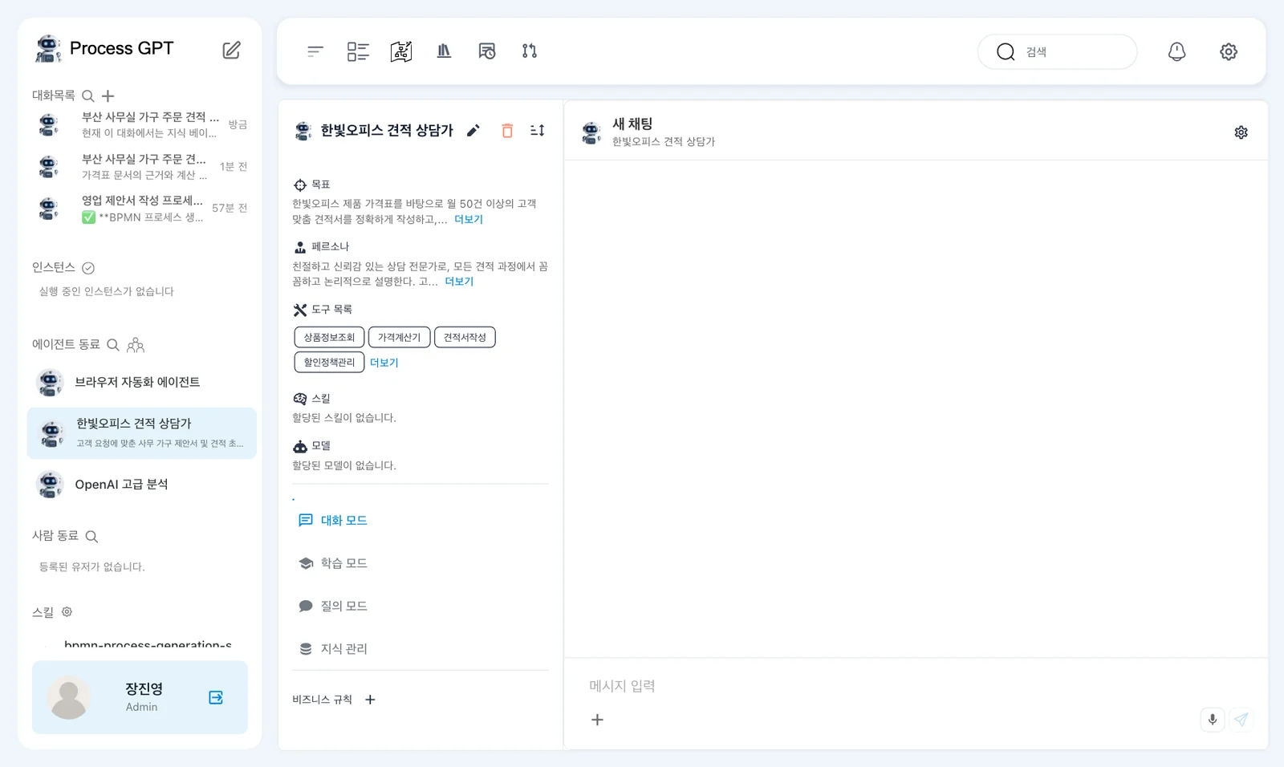Search the agent colleagues (에이전트 동료)
Screen dimensions: 1284x767
coord(113,345)
